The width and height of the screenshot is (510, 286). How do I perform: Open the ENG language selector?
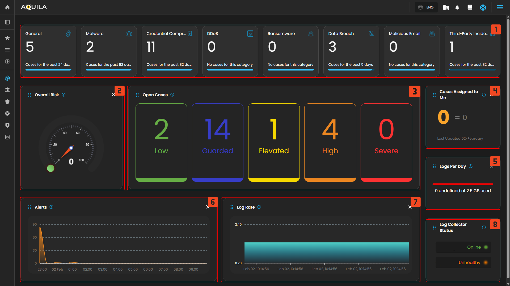pos(426,7)
